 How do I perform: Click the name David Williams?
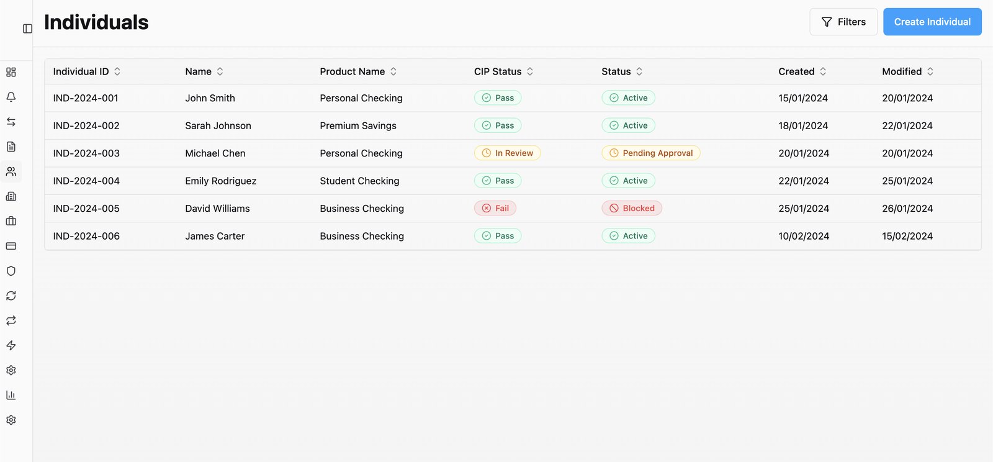[217, 209]
